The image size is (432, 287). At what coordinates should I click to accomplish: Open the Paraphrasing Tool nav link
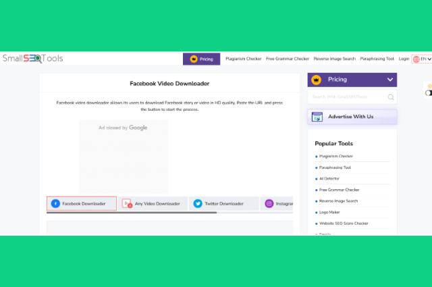pyautogui.click(x=377, y=59)
